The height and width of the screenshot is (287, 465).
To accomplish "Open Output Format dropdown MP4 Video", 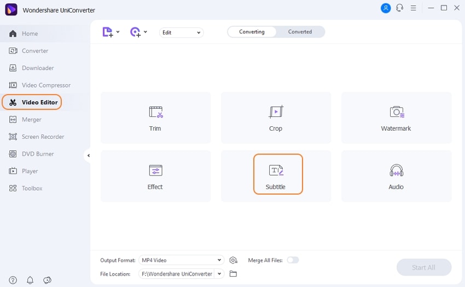I will coord(181,260).
